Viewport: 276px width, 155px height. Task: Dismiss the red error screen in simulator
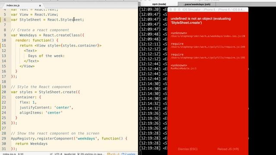tap(188, 149)
